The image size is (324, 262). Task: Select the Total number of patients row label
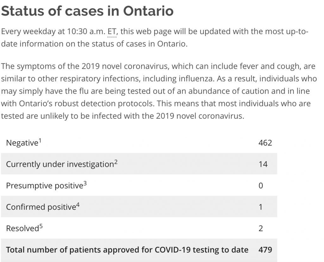pos(127,250)
